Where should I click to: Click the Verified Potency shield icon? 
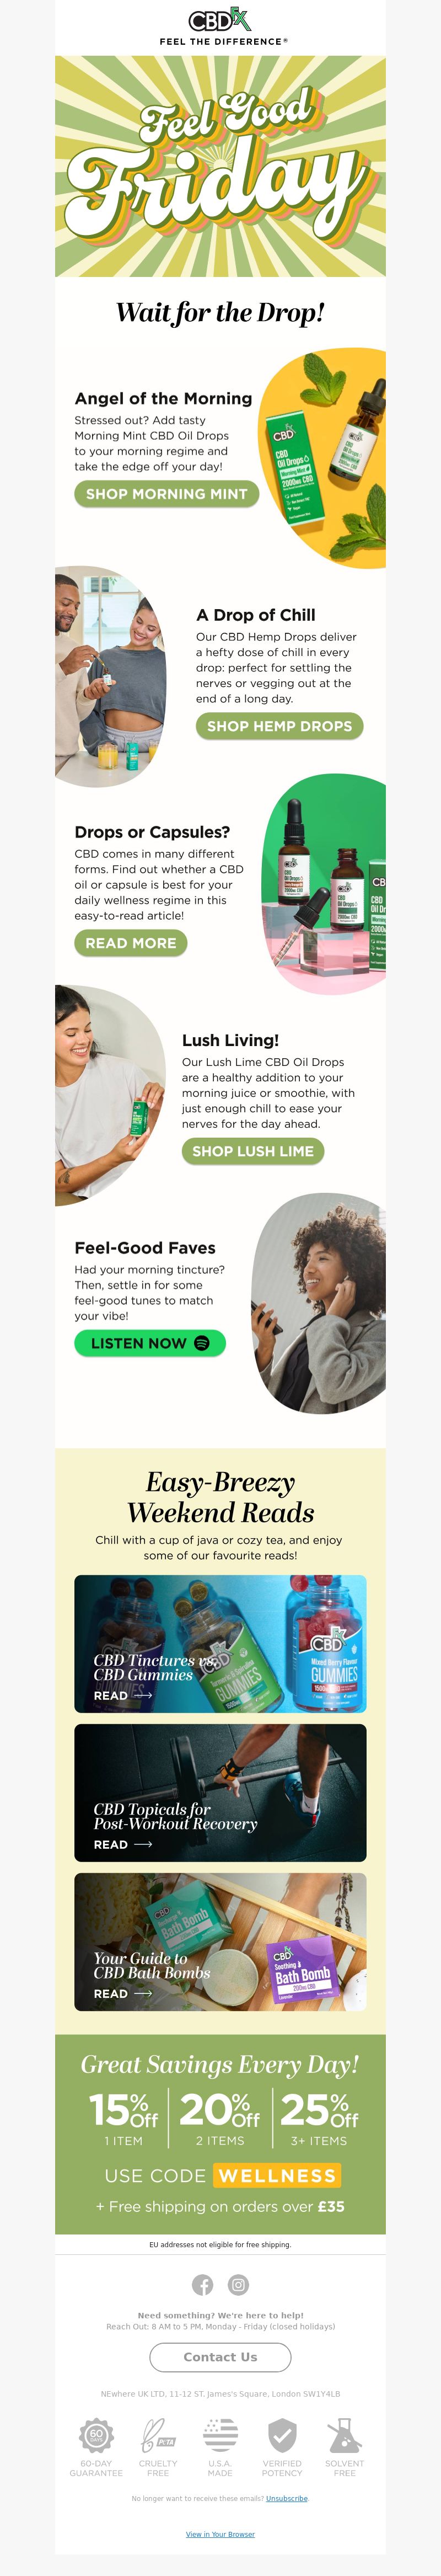(x=282, y=2434)
